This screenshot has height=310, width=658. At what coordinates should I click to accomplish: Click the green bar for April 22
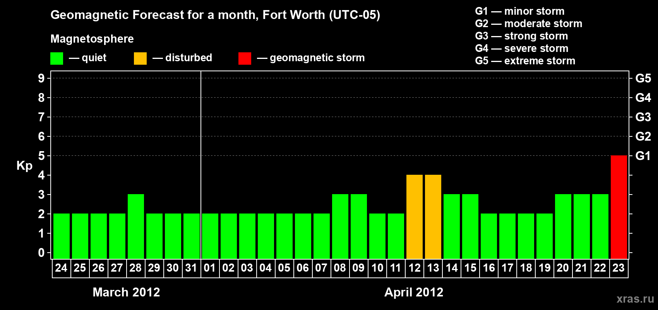pos(600,226)
